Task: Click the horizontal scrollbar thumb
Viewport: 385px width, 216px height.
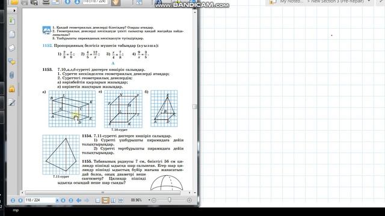Action: point(103,193)
